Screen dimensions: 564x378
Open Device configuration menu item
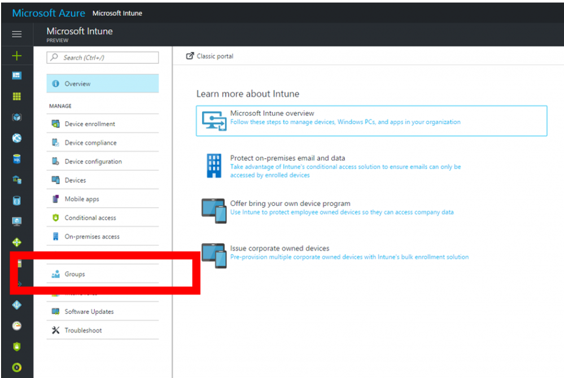pyautogui.click(x=103, y=161)
